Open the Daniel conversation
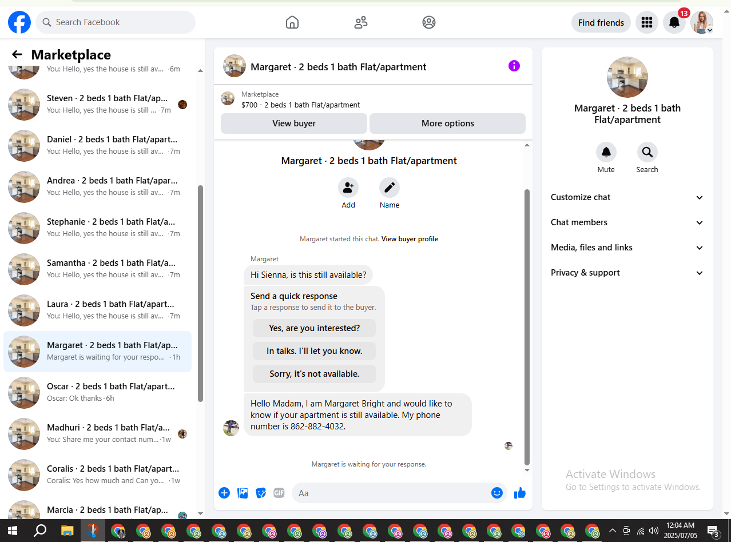Viewport: 731px width, 542px height. tap(98, 145)
